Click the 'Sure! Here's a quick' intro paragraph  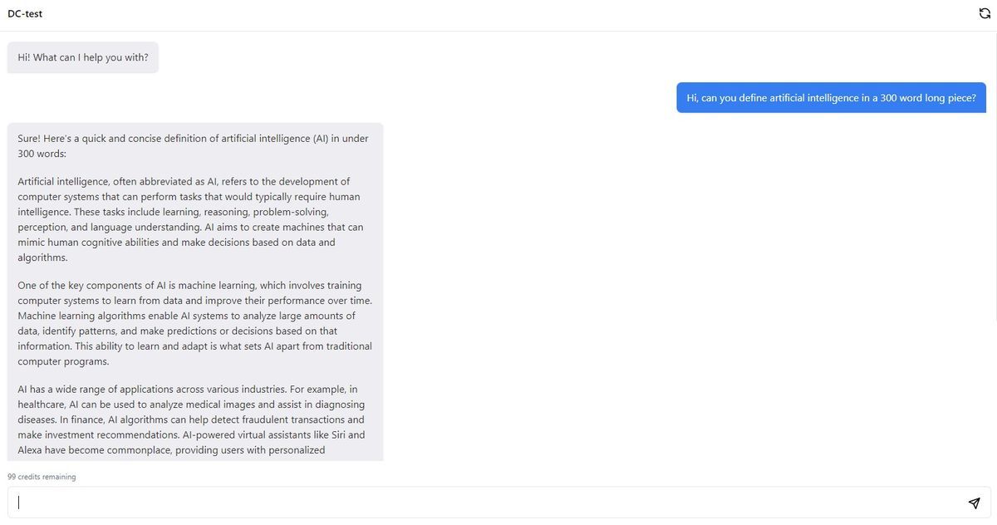(x=193, y=146)
